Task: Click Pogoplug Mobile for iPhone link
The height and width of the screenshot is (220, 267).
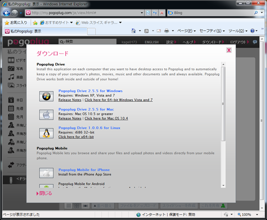Action: tap(84, 170)
